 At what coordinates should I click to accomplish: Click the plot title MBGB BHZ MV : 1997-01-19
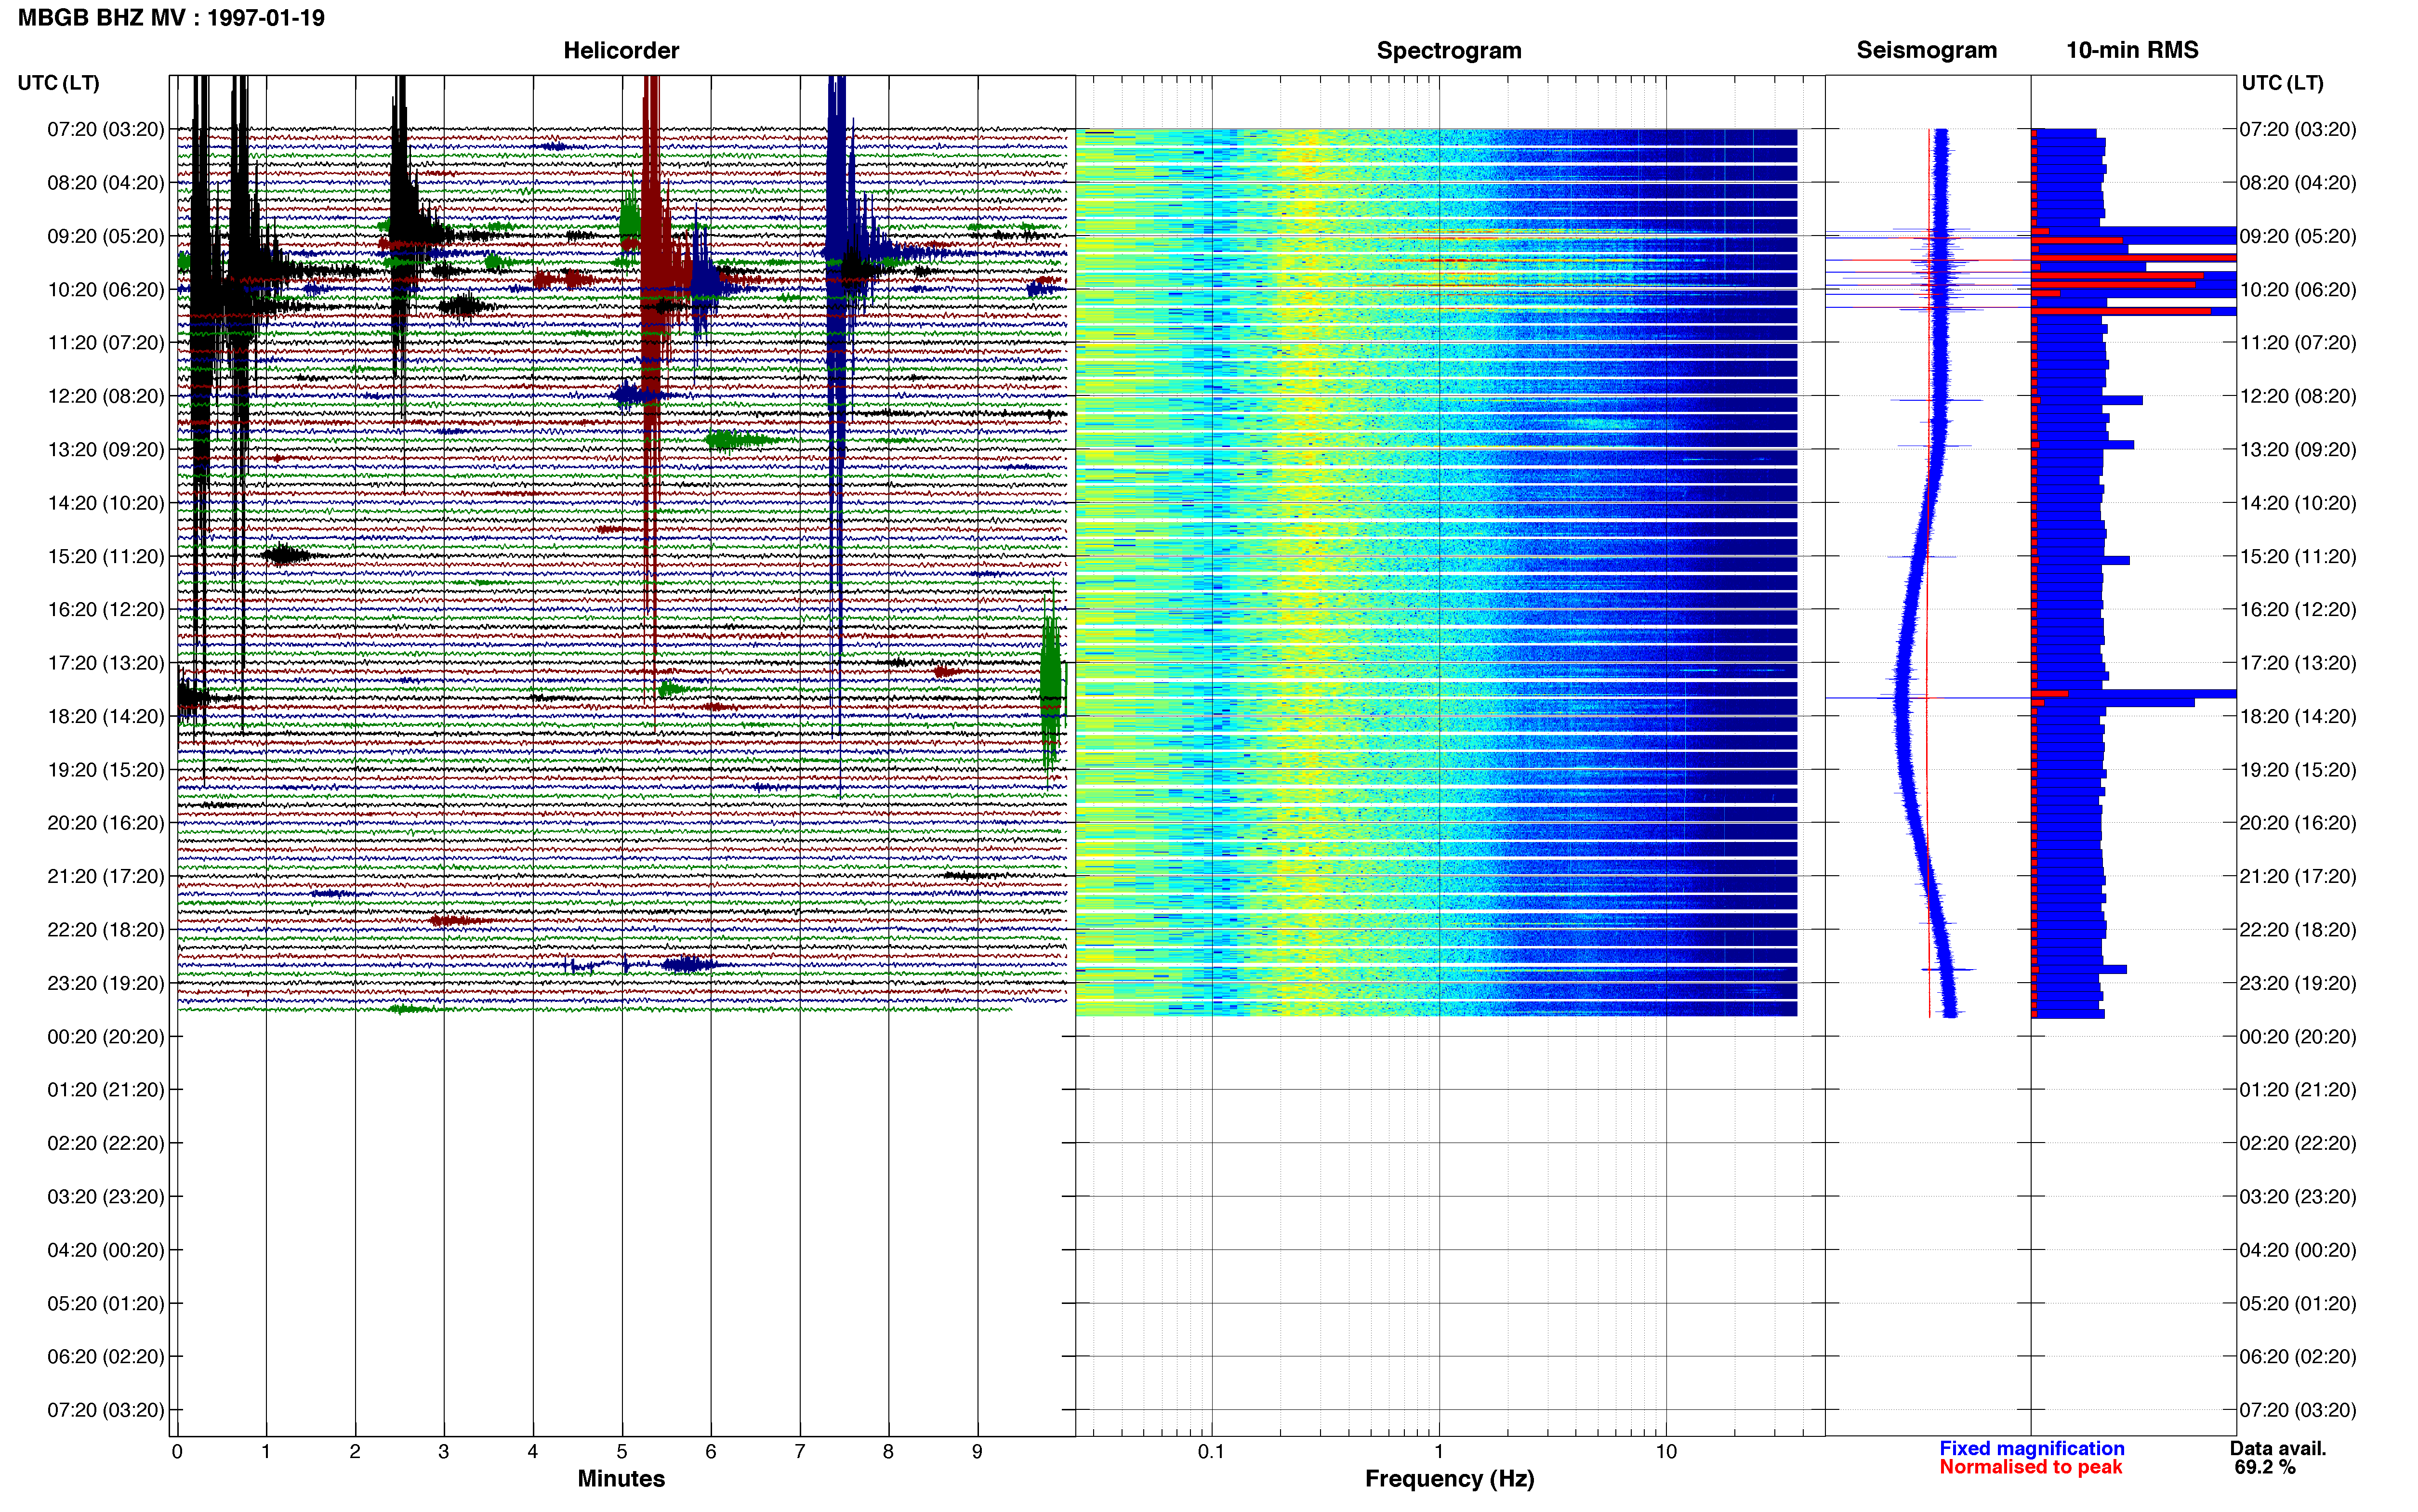point(171,18)
